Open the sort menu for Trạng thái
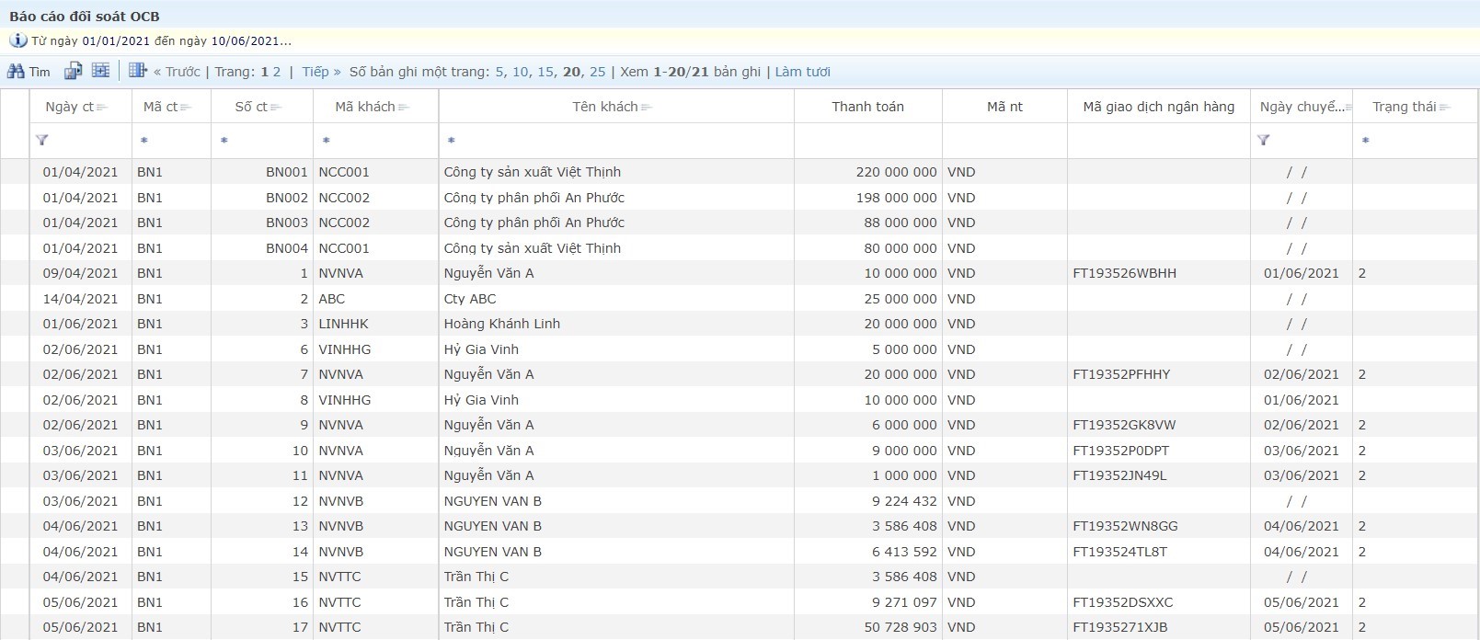The width and height of the screenshot is (1480, 640). pos(1445,108)
